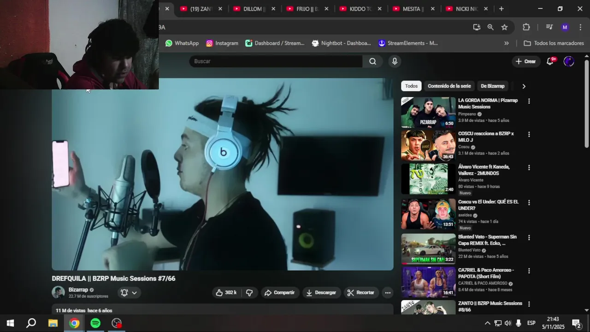
Task: Expand hidden bookmarks chevron
Action: coord(507,43)
